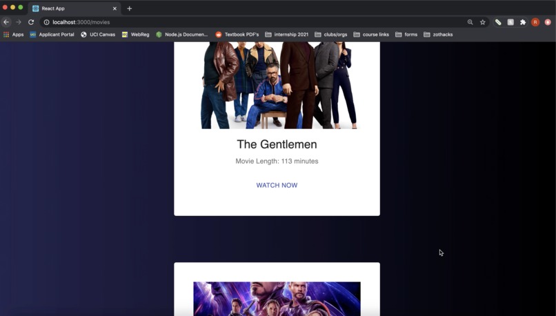Open the Textbook PDF's bookmark
This screenshot has height=316, width=556.
(237, 34)
